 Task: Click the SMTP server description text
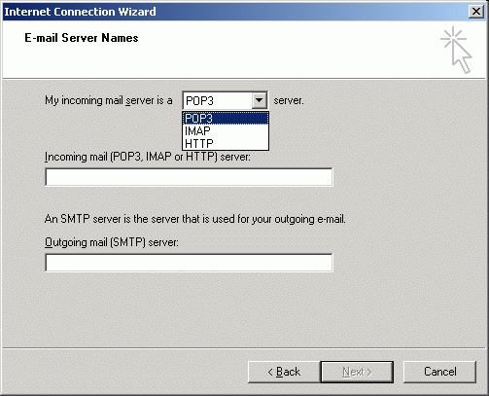(x=195, y=219)
